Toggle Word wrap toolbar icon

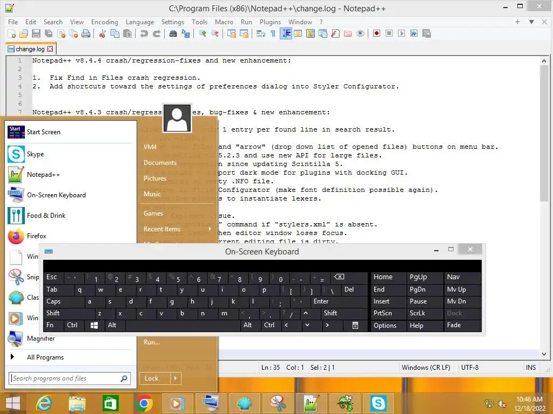(261, 34)
